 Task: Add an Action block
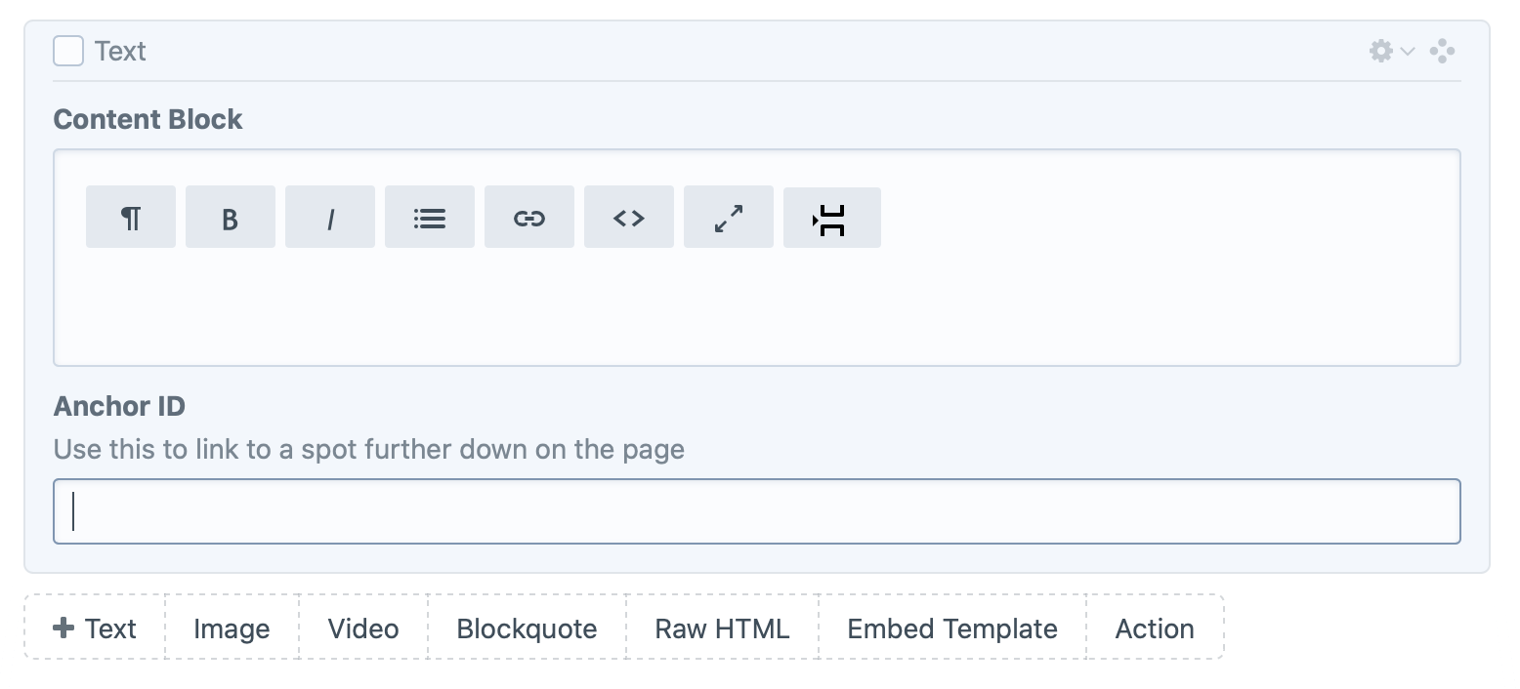[x=1155, y=628]
